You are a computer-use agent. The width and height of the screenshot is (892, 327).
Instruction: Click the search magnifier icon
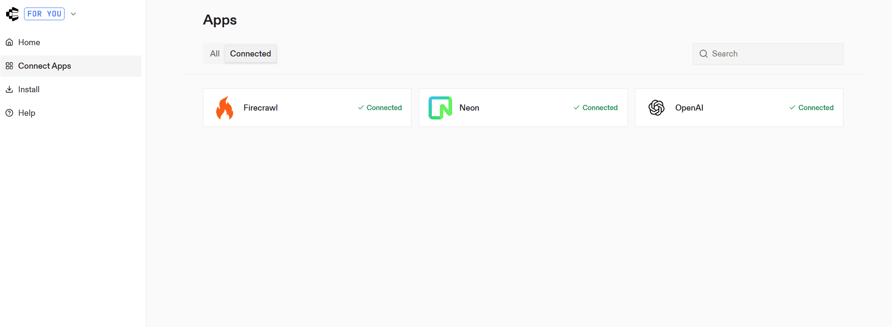tap(704, 54)
